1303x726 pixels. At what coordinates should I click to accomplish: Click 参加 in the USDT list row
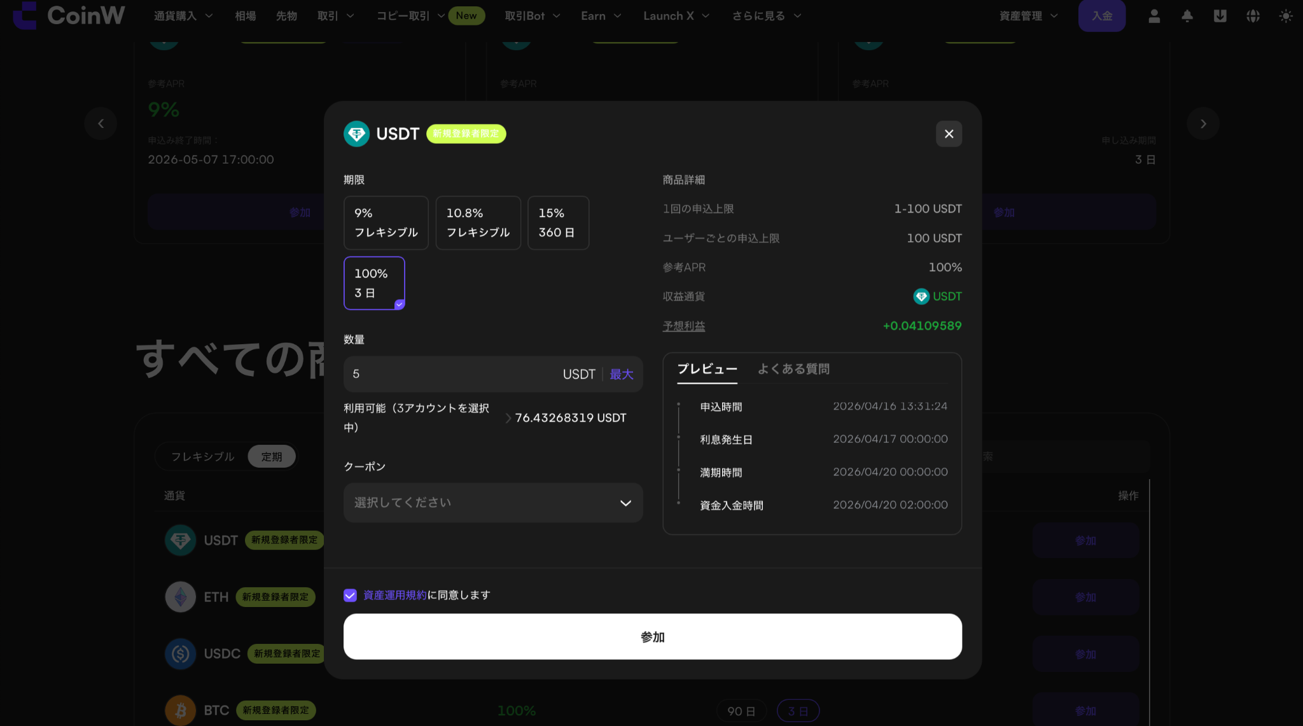click(x=1085, y=541)
